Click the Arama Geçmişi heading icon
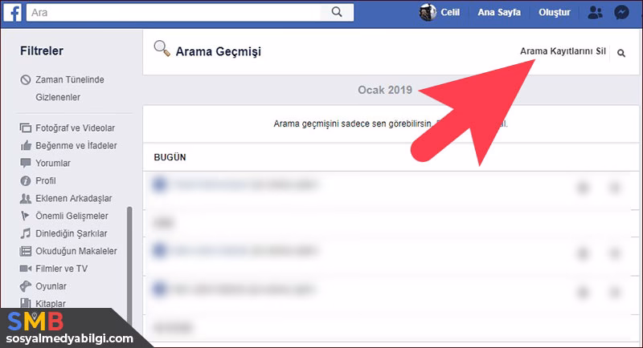Screen dimensions: 643x348 click(x=162, y=49)
